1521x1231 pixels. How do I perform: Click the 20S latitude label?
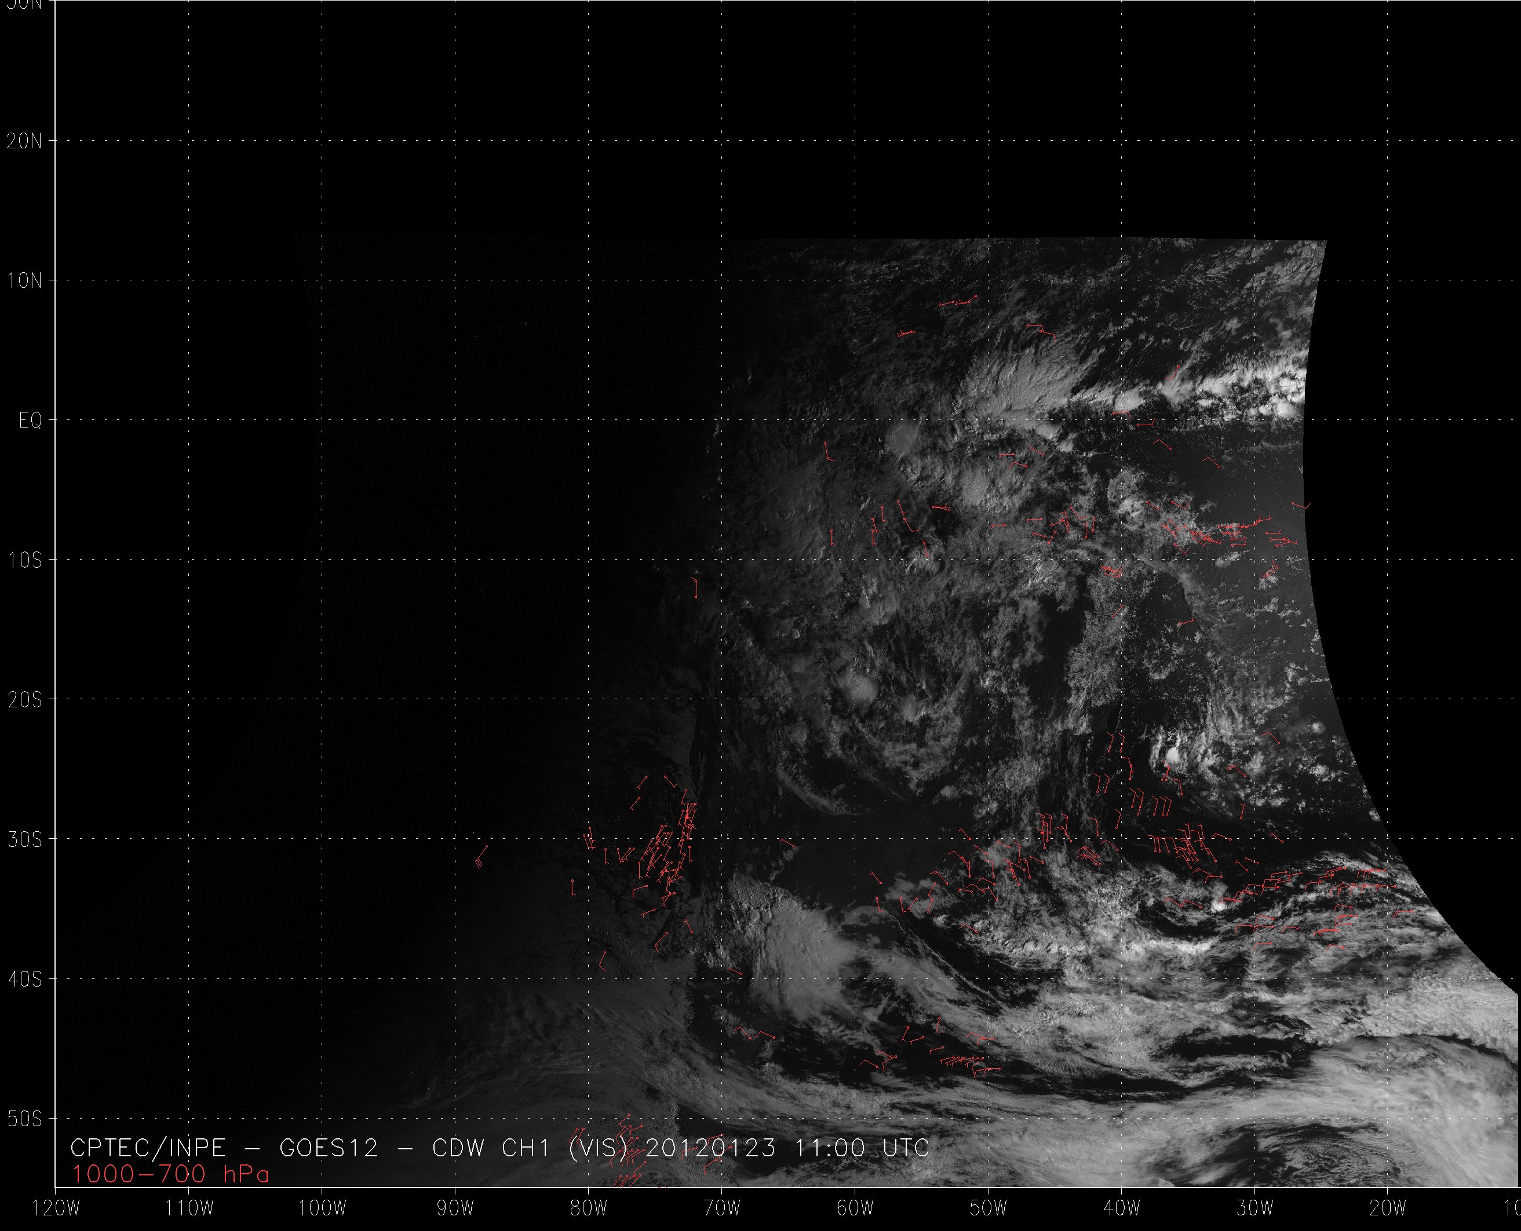(x=24, y=700)
